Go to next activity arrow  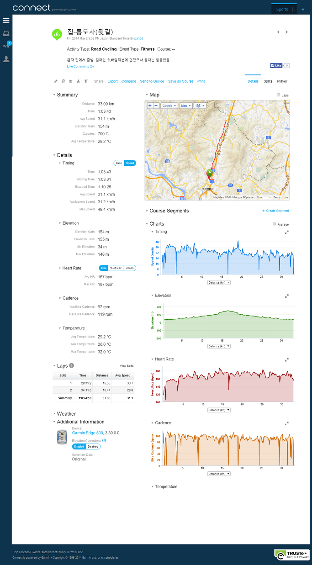click(286, 32)
